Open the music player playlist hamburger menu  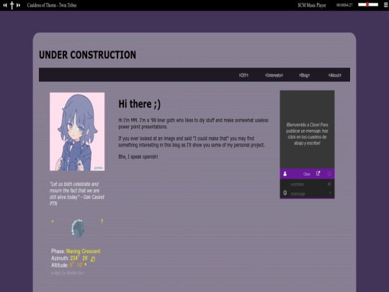(x=386, y=5)
